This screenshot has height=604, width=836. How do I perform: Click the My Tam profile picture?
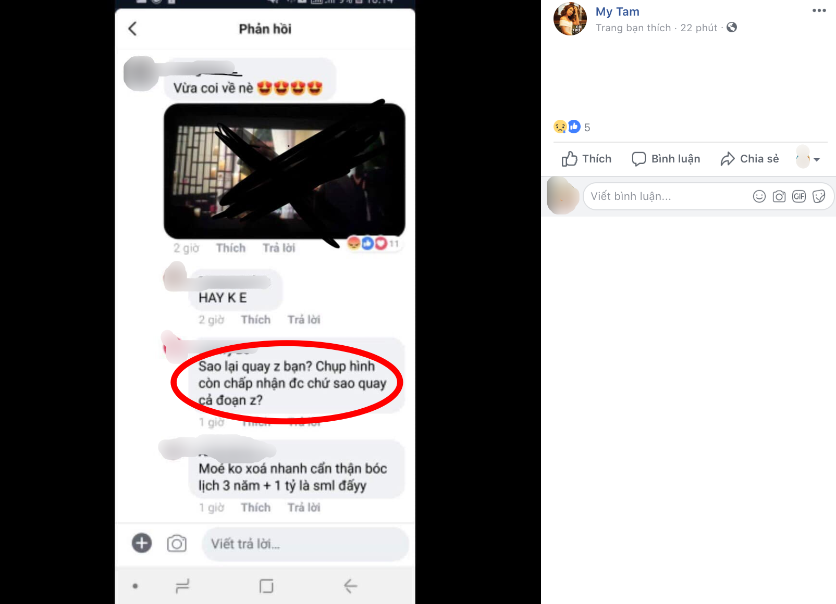570,19
